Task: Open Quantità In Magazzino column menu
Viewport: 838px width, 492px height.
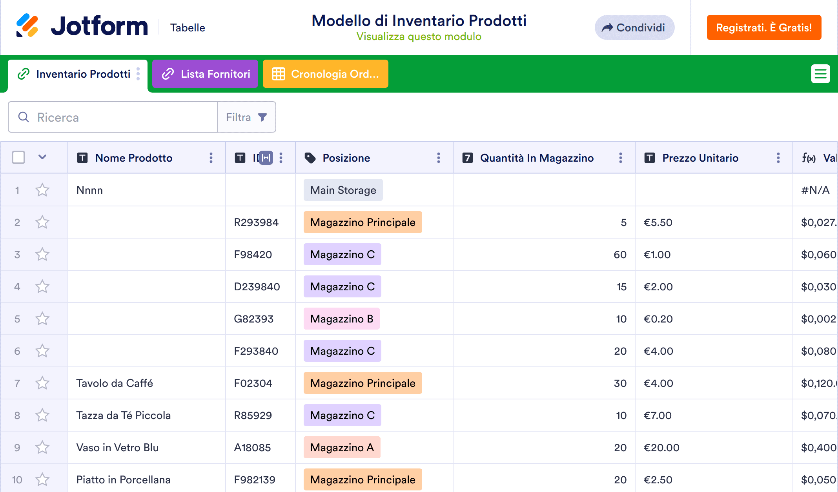Action: point(621,158)
